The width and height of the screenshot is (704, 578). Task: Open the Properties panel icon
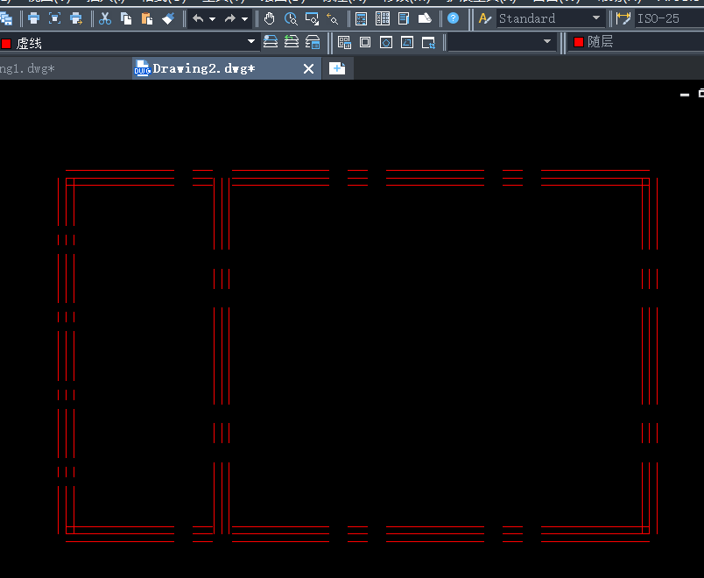[x=404, y=18]
